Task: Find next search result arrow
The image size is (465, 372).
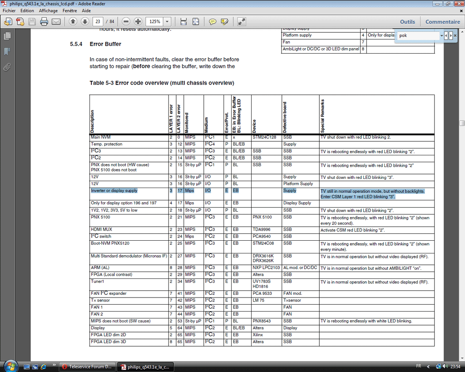Action: coord(451,35)
